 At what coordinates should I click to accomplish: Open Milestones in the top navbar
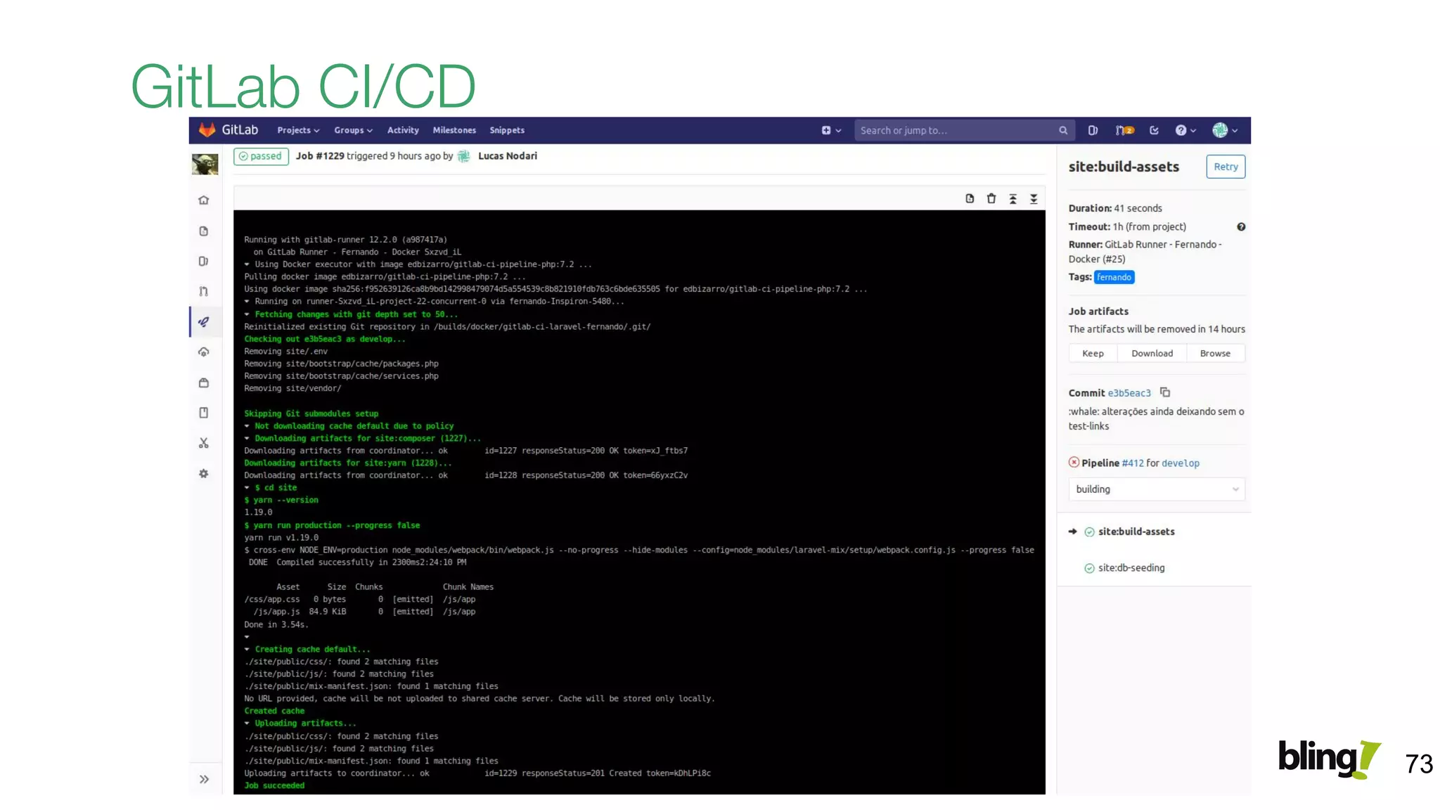point(454,130)
